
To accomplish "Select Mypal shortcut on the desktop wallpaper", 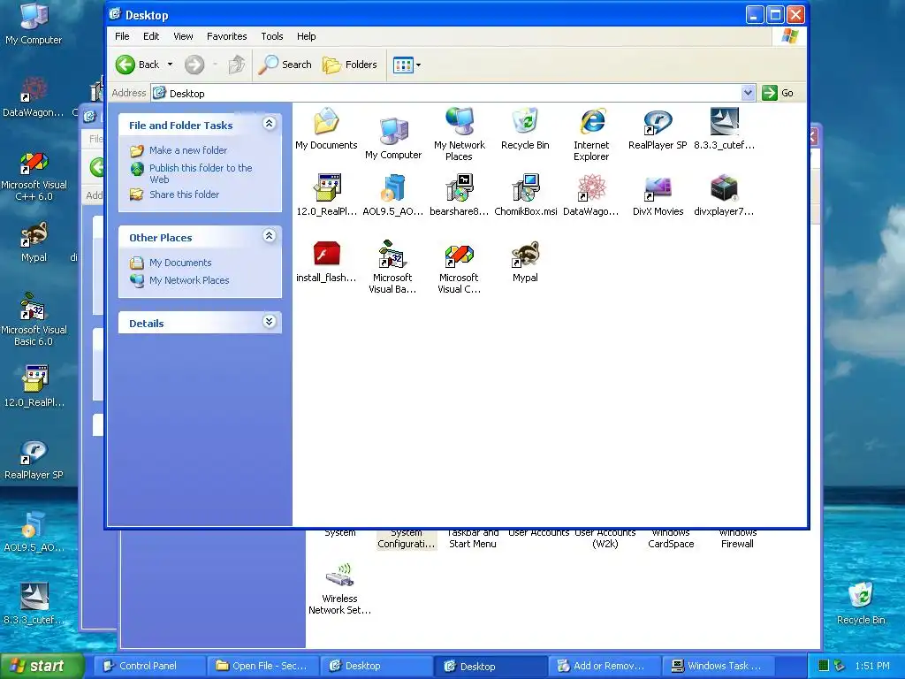I will [x=34, y=242].
